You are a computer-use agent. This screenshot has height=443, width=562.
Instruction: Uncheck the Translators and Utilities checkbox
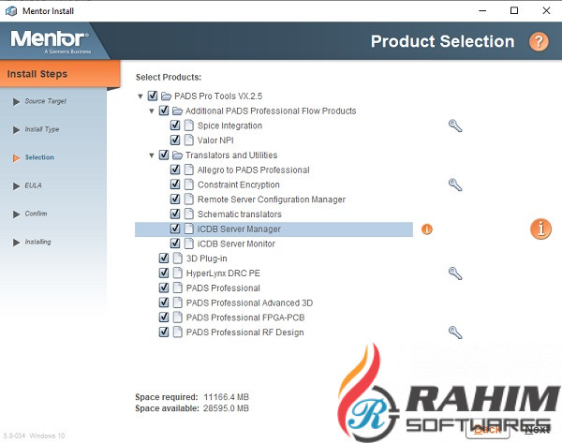point(164,155)
